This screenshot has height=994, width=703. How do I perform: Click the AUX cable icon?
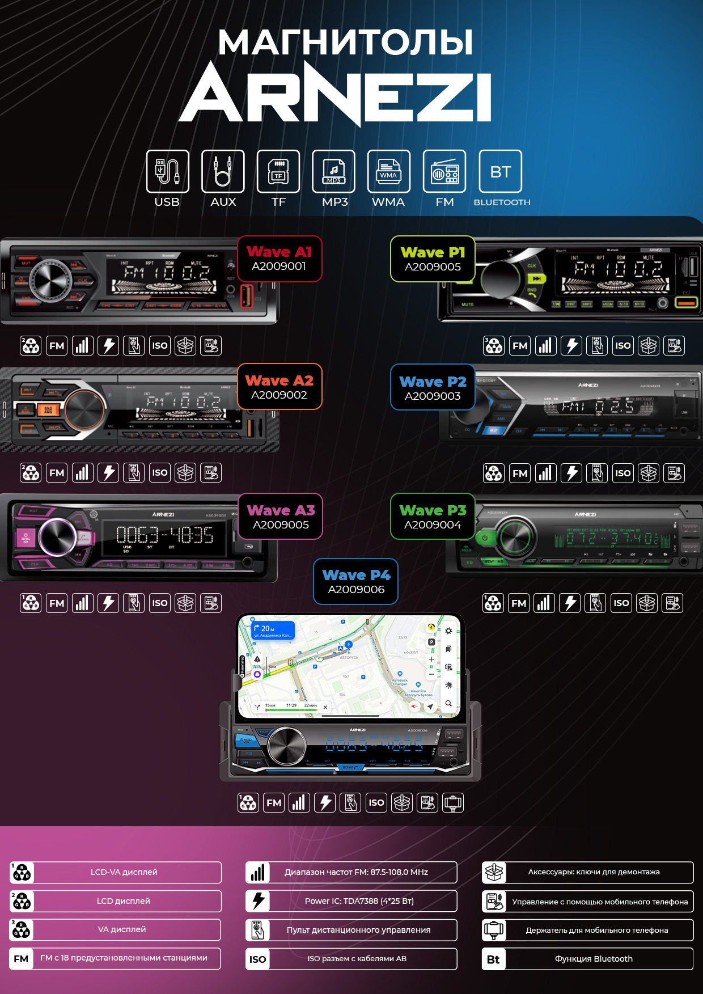(223, 171)
